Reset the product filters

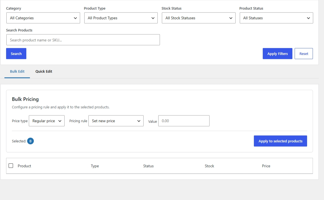click(x=303, y=54)
